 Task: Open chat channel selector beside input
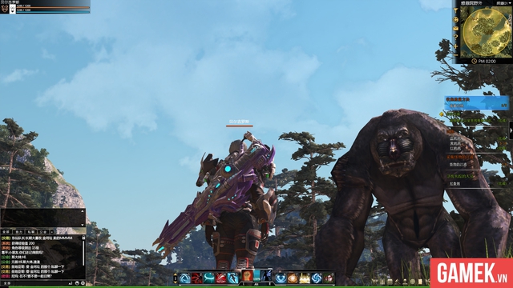pyautogui.click(x=6, y=283)
